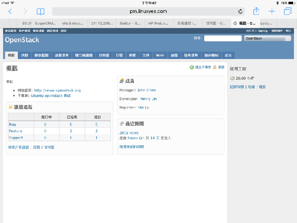
Task: Click lock icon to close project
Action: (x=215, y=67)
